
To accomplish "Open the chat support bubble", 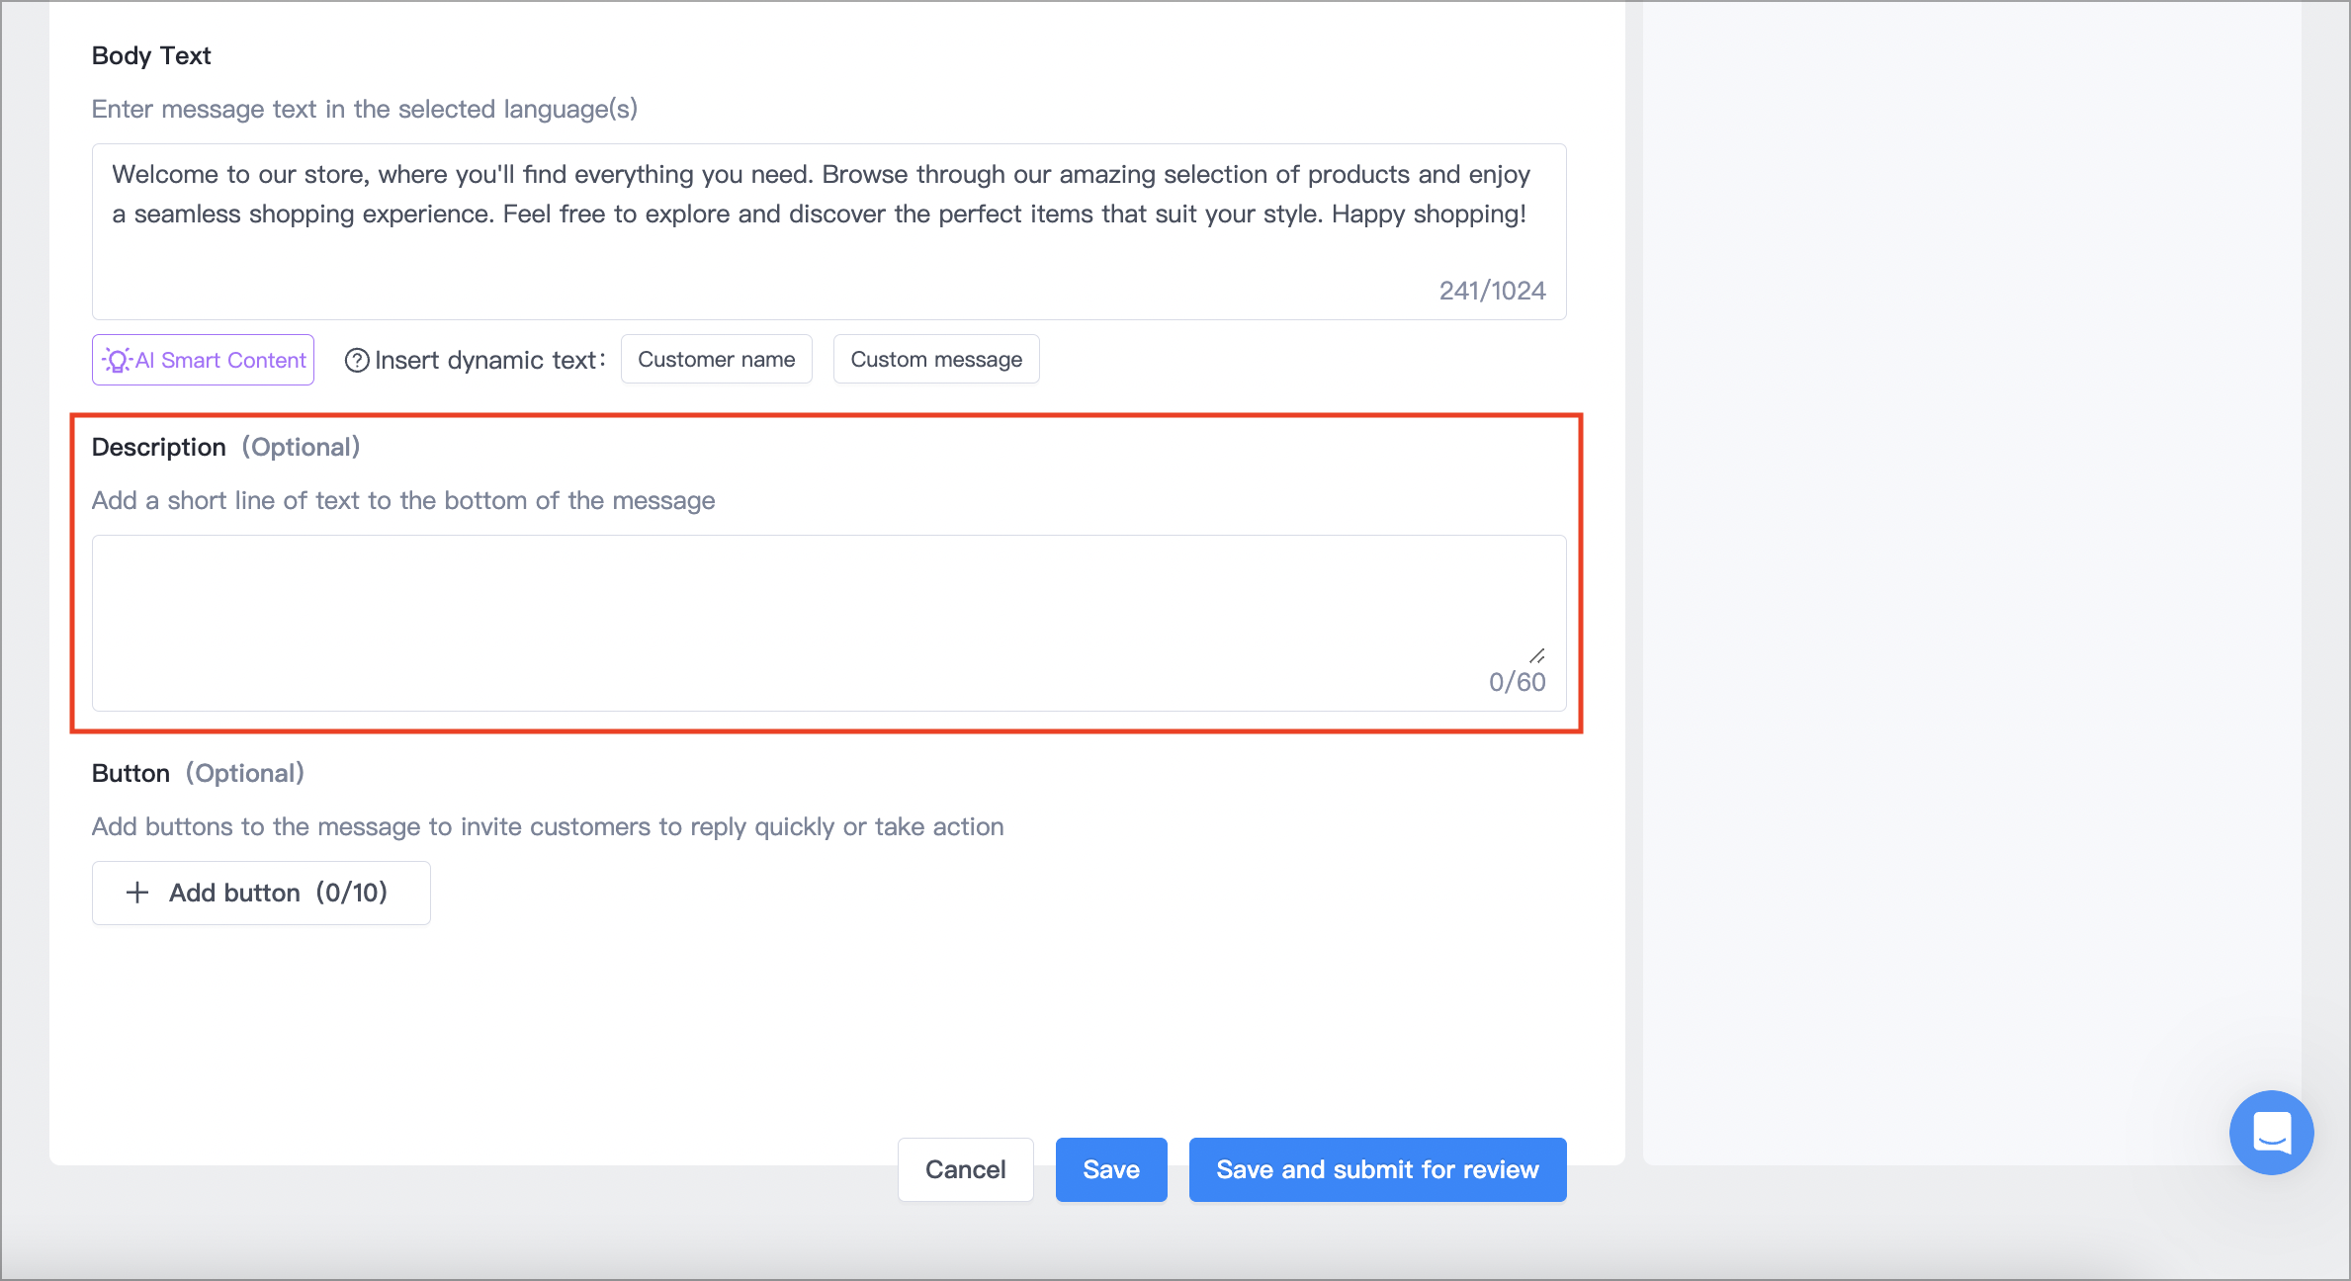I will tap(2272, 1133).
